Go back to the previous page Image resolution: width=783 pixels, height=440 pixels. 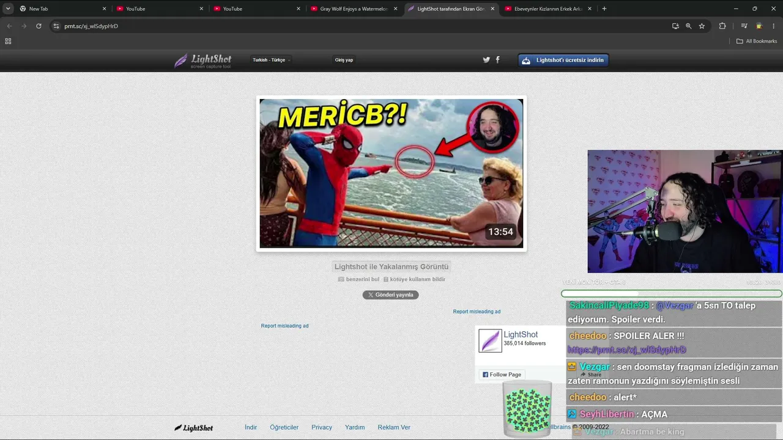[x=9, y=26]
